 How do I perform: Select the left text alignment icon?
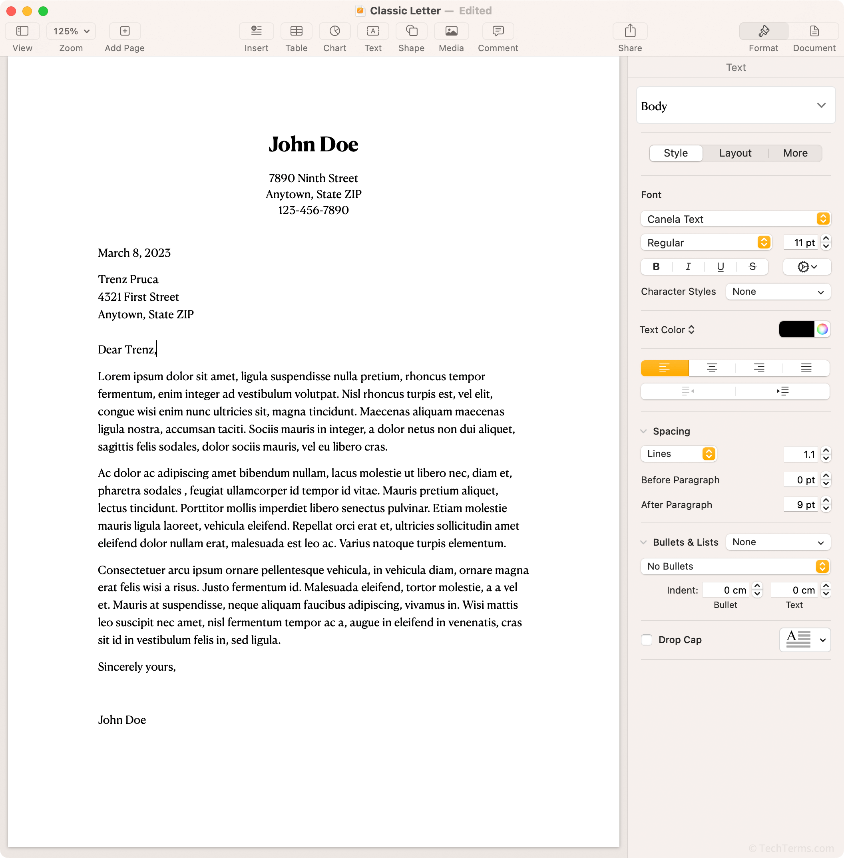(665, 367)
